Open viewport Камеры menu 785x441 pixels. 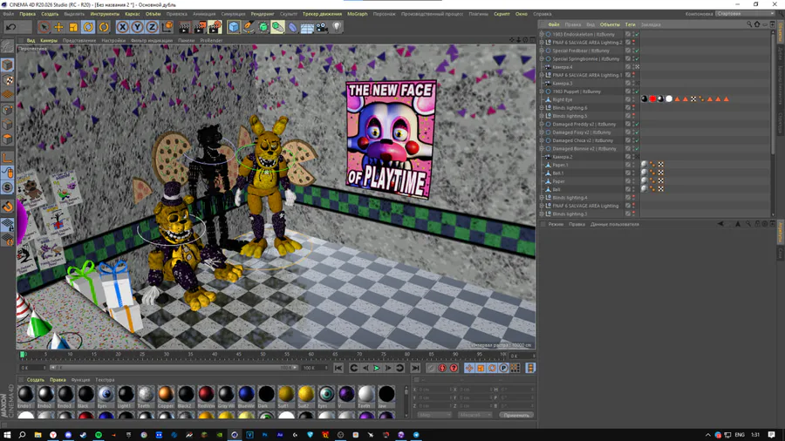point(49,40)
